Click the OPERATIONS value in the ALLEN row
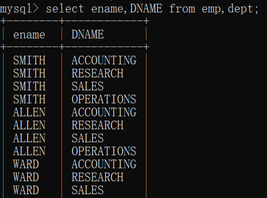Screen dimensions: 267x198 104,151
